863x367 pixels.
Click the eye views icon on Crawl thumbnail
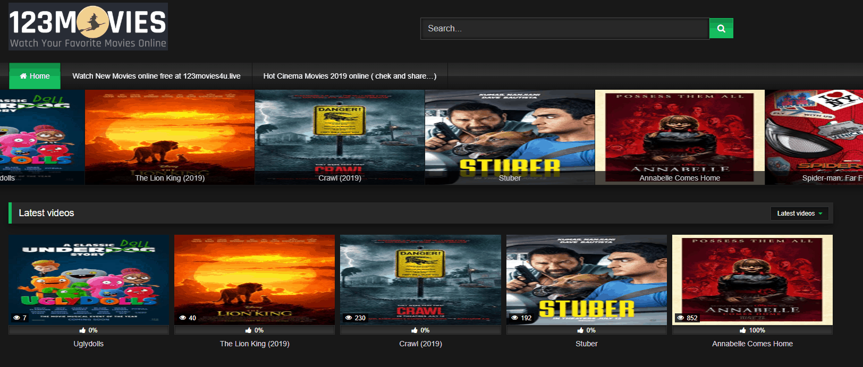coord(349,318)
